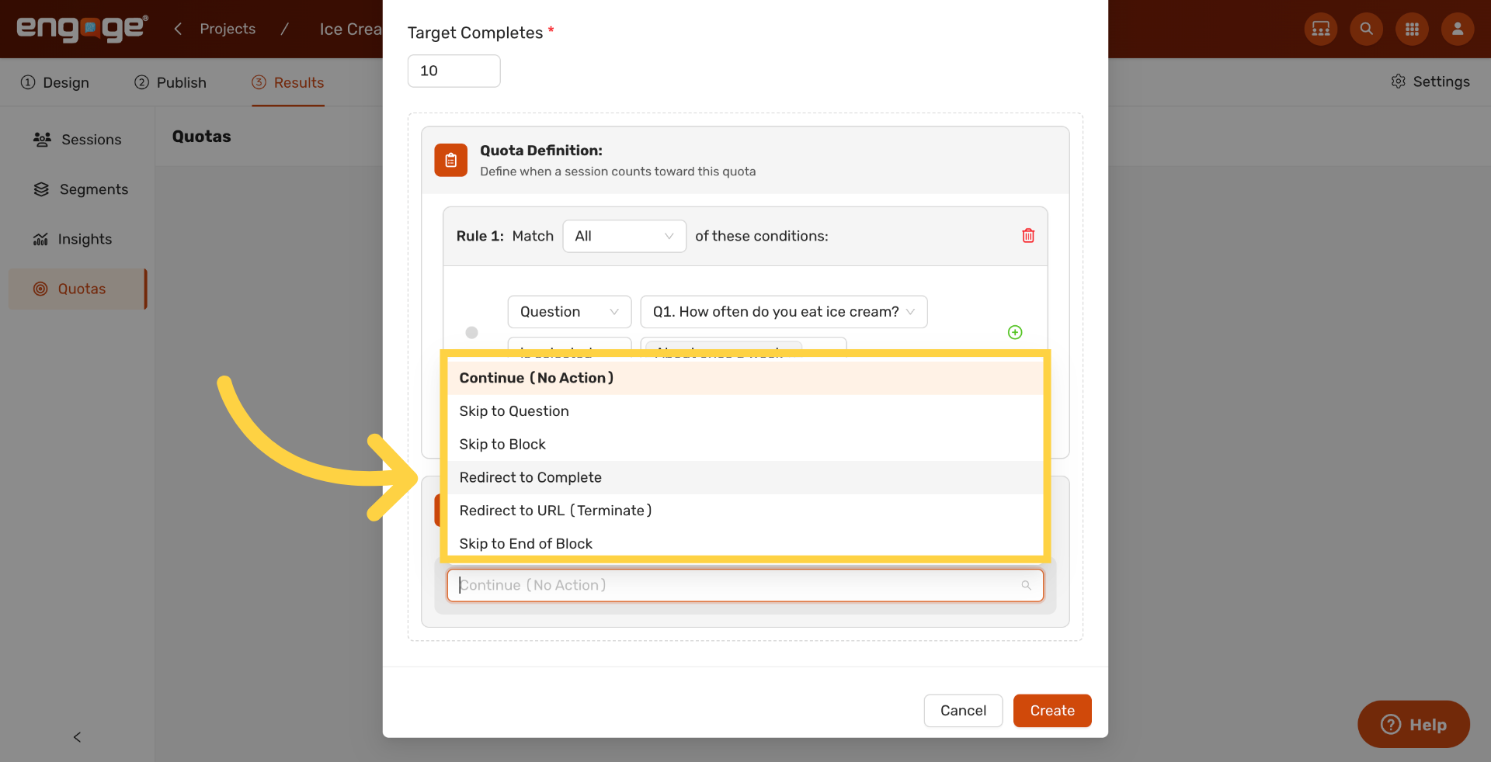The height and width of the screenshot is (762, 1491).
Task: Click the Quotas page heading
Action: (x=202, y=137)
